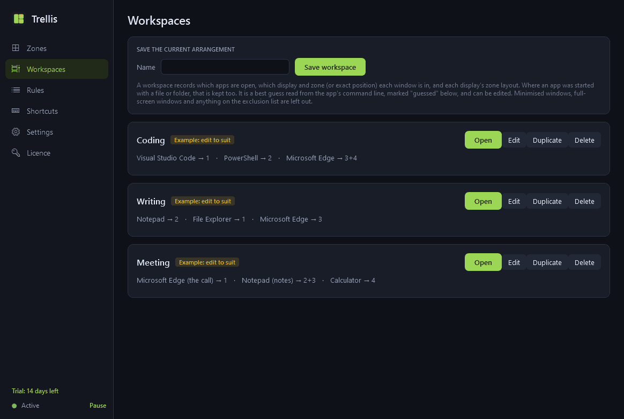Delete the Writing workspace
The width and height of the screenshot is (624, 419).
584,201
